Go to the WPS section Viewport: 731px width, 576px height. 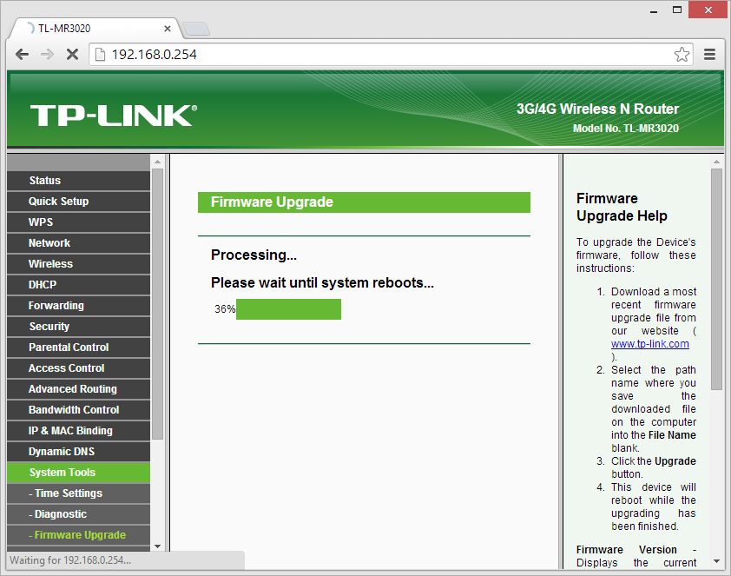(78, 222)
